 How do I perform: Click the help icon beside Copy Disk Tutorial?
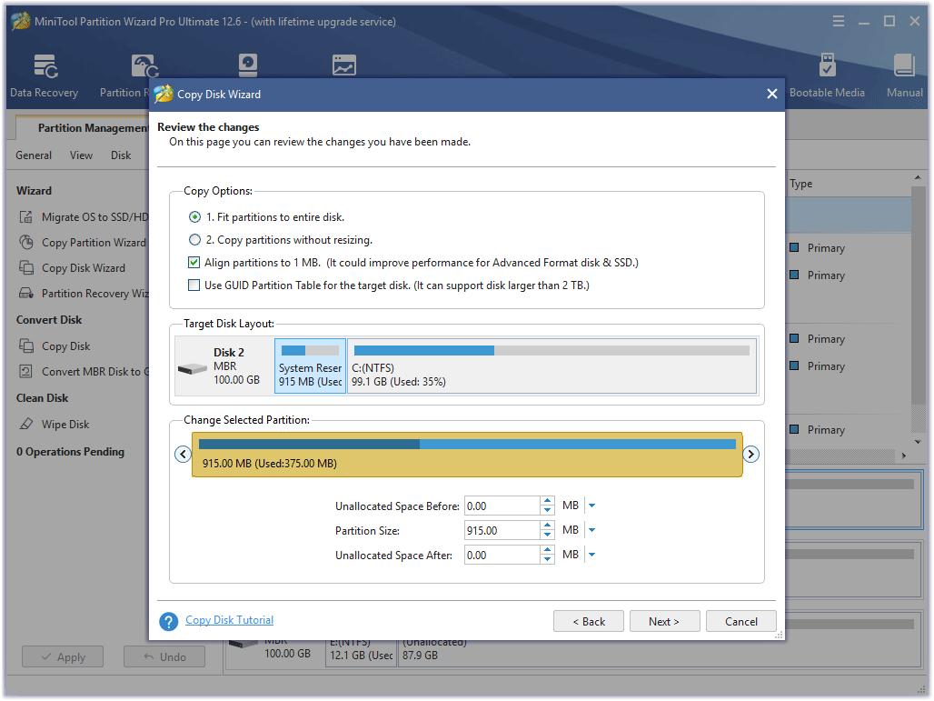pos(168,621)
